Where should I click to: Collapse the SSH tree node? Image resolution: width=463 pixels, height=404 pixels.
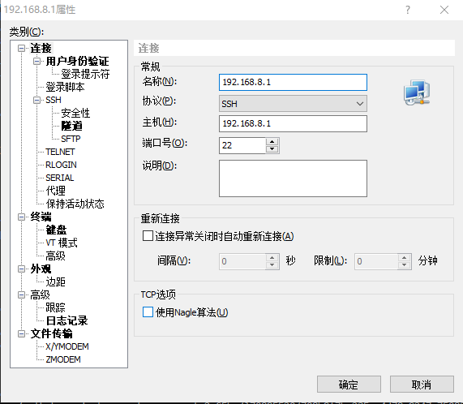(x=36, y=100)
